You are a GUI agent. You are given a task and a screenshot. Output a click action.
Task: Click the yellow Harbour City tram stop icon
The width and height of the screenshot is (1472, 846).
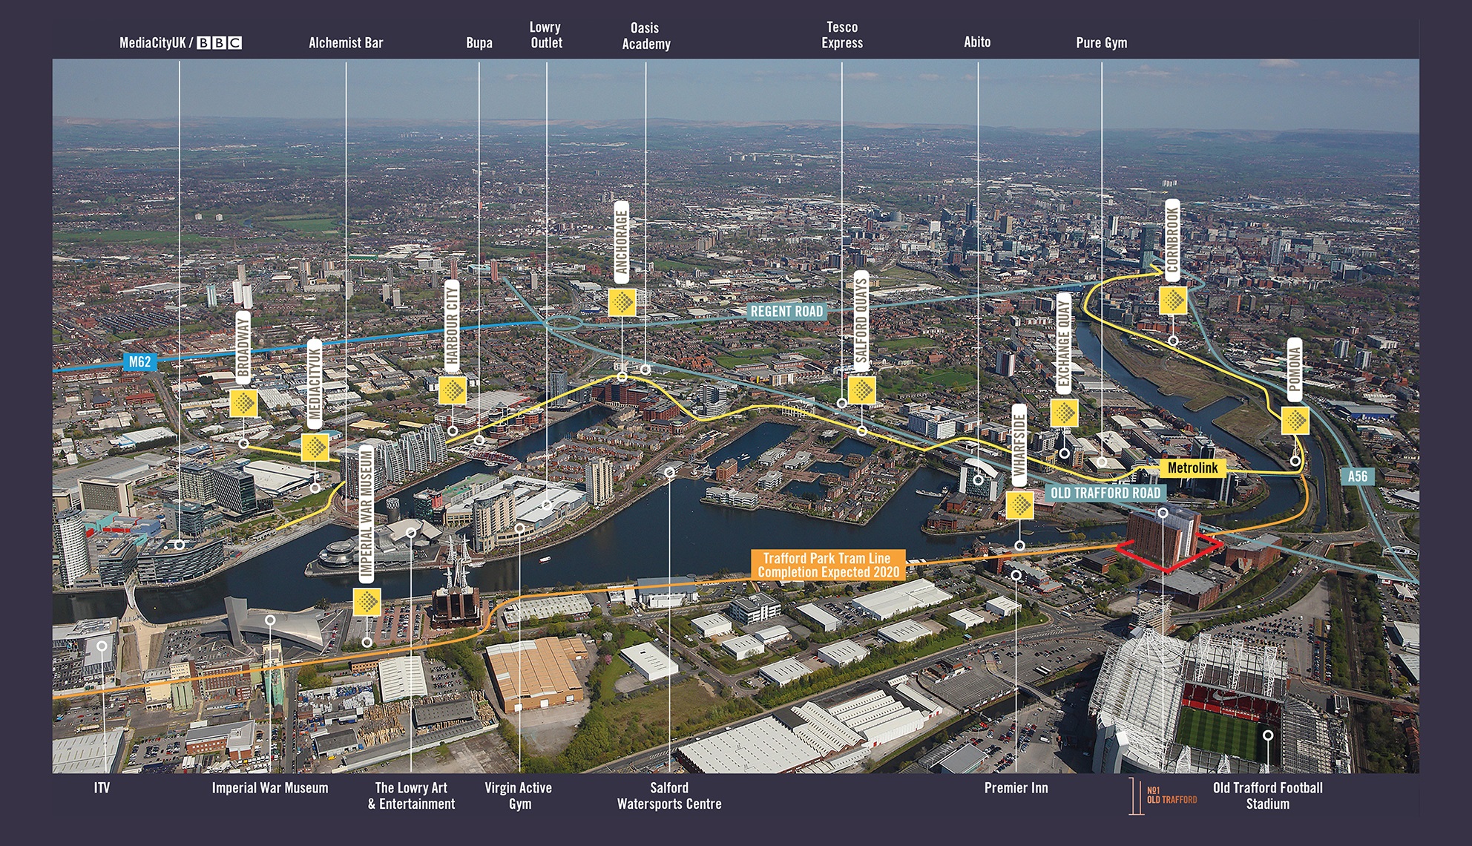(453, 390)
